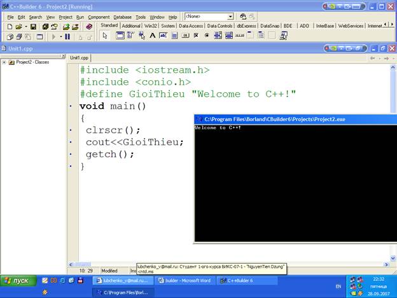Click the editor forward navigation arrow

[386, 59]
